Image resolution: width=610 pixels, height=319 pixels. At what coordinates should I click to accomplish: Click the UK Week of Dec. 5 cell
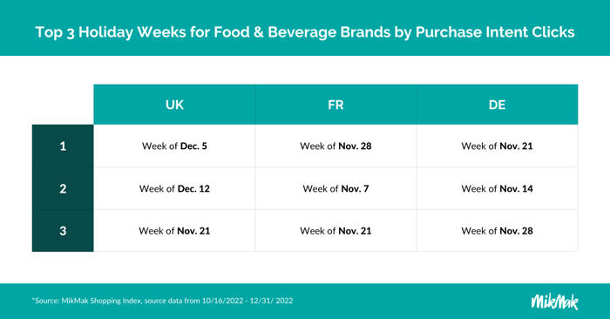coord(174,146)
